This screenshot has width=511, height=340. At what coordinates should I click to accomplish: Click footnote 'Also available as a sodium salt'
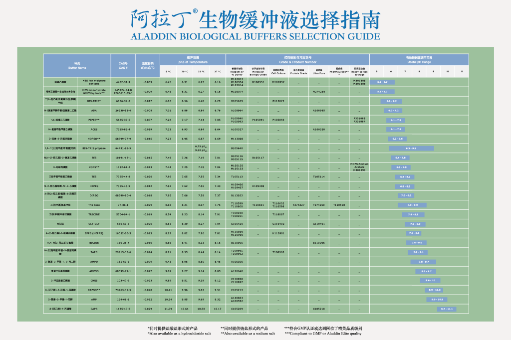coord(248,334)
